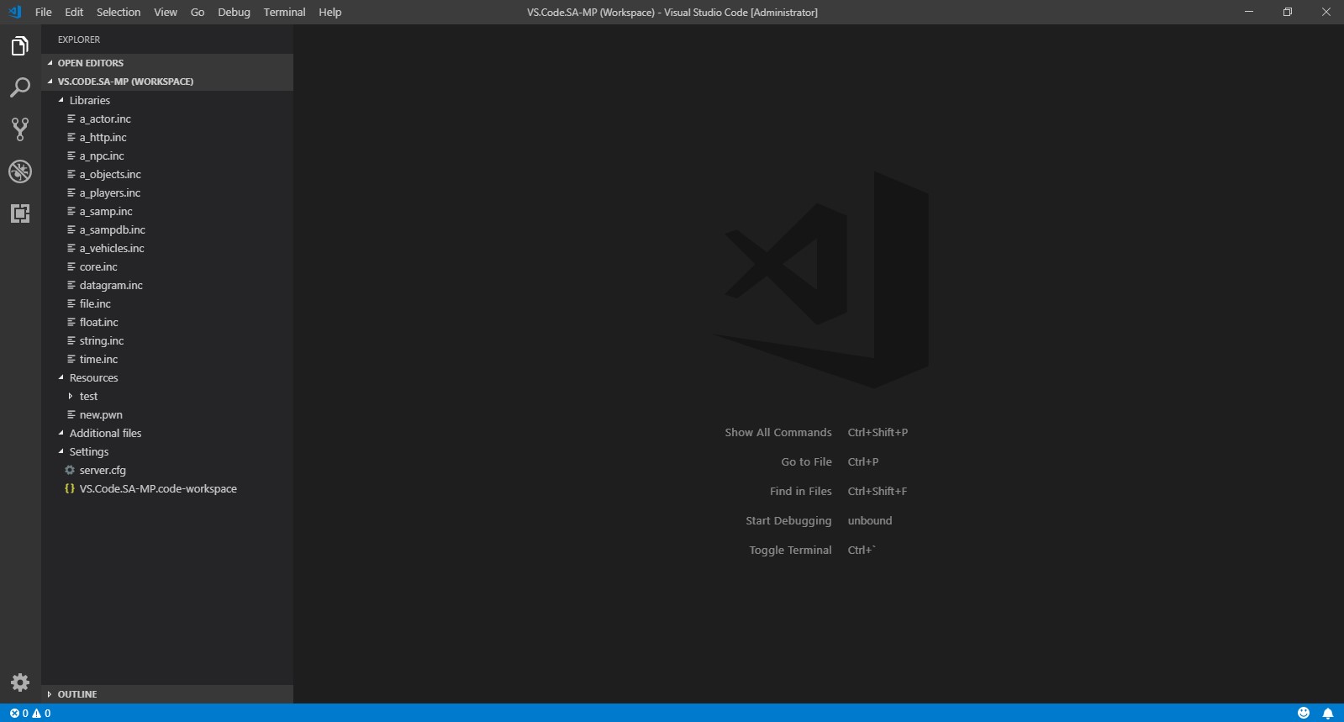Click the VS Code logo in title bar
Screen dimensions: 1344x722
(x=14, y=12)
